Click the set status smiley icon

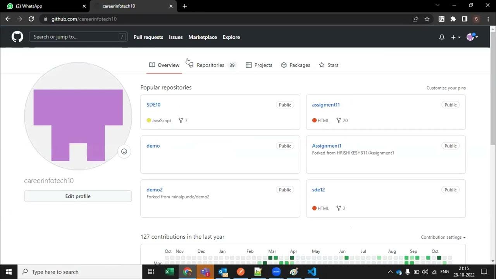[x=124, y=152]
